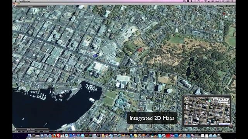Open Spotlight search in menu bar
The width and height of the screenshot is (248, 139).
coord(232,1)
